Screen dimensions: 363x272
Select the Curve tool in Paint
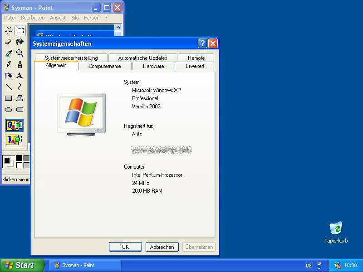coord(20,87)
